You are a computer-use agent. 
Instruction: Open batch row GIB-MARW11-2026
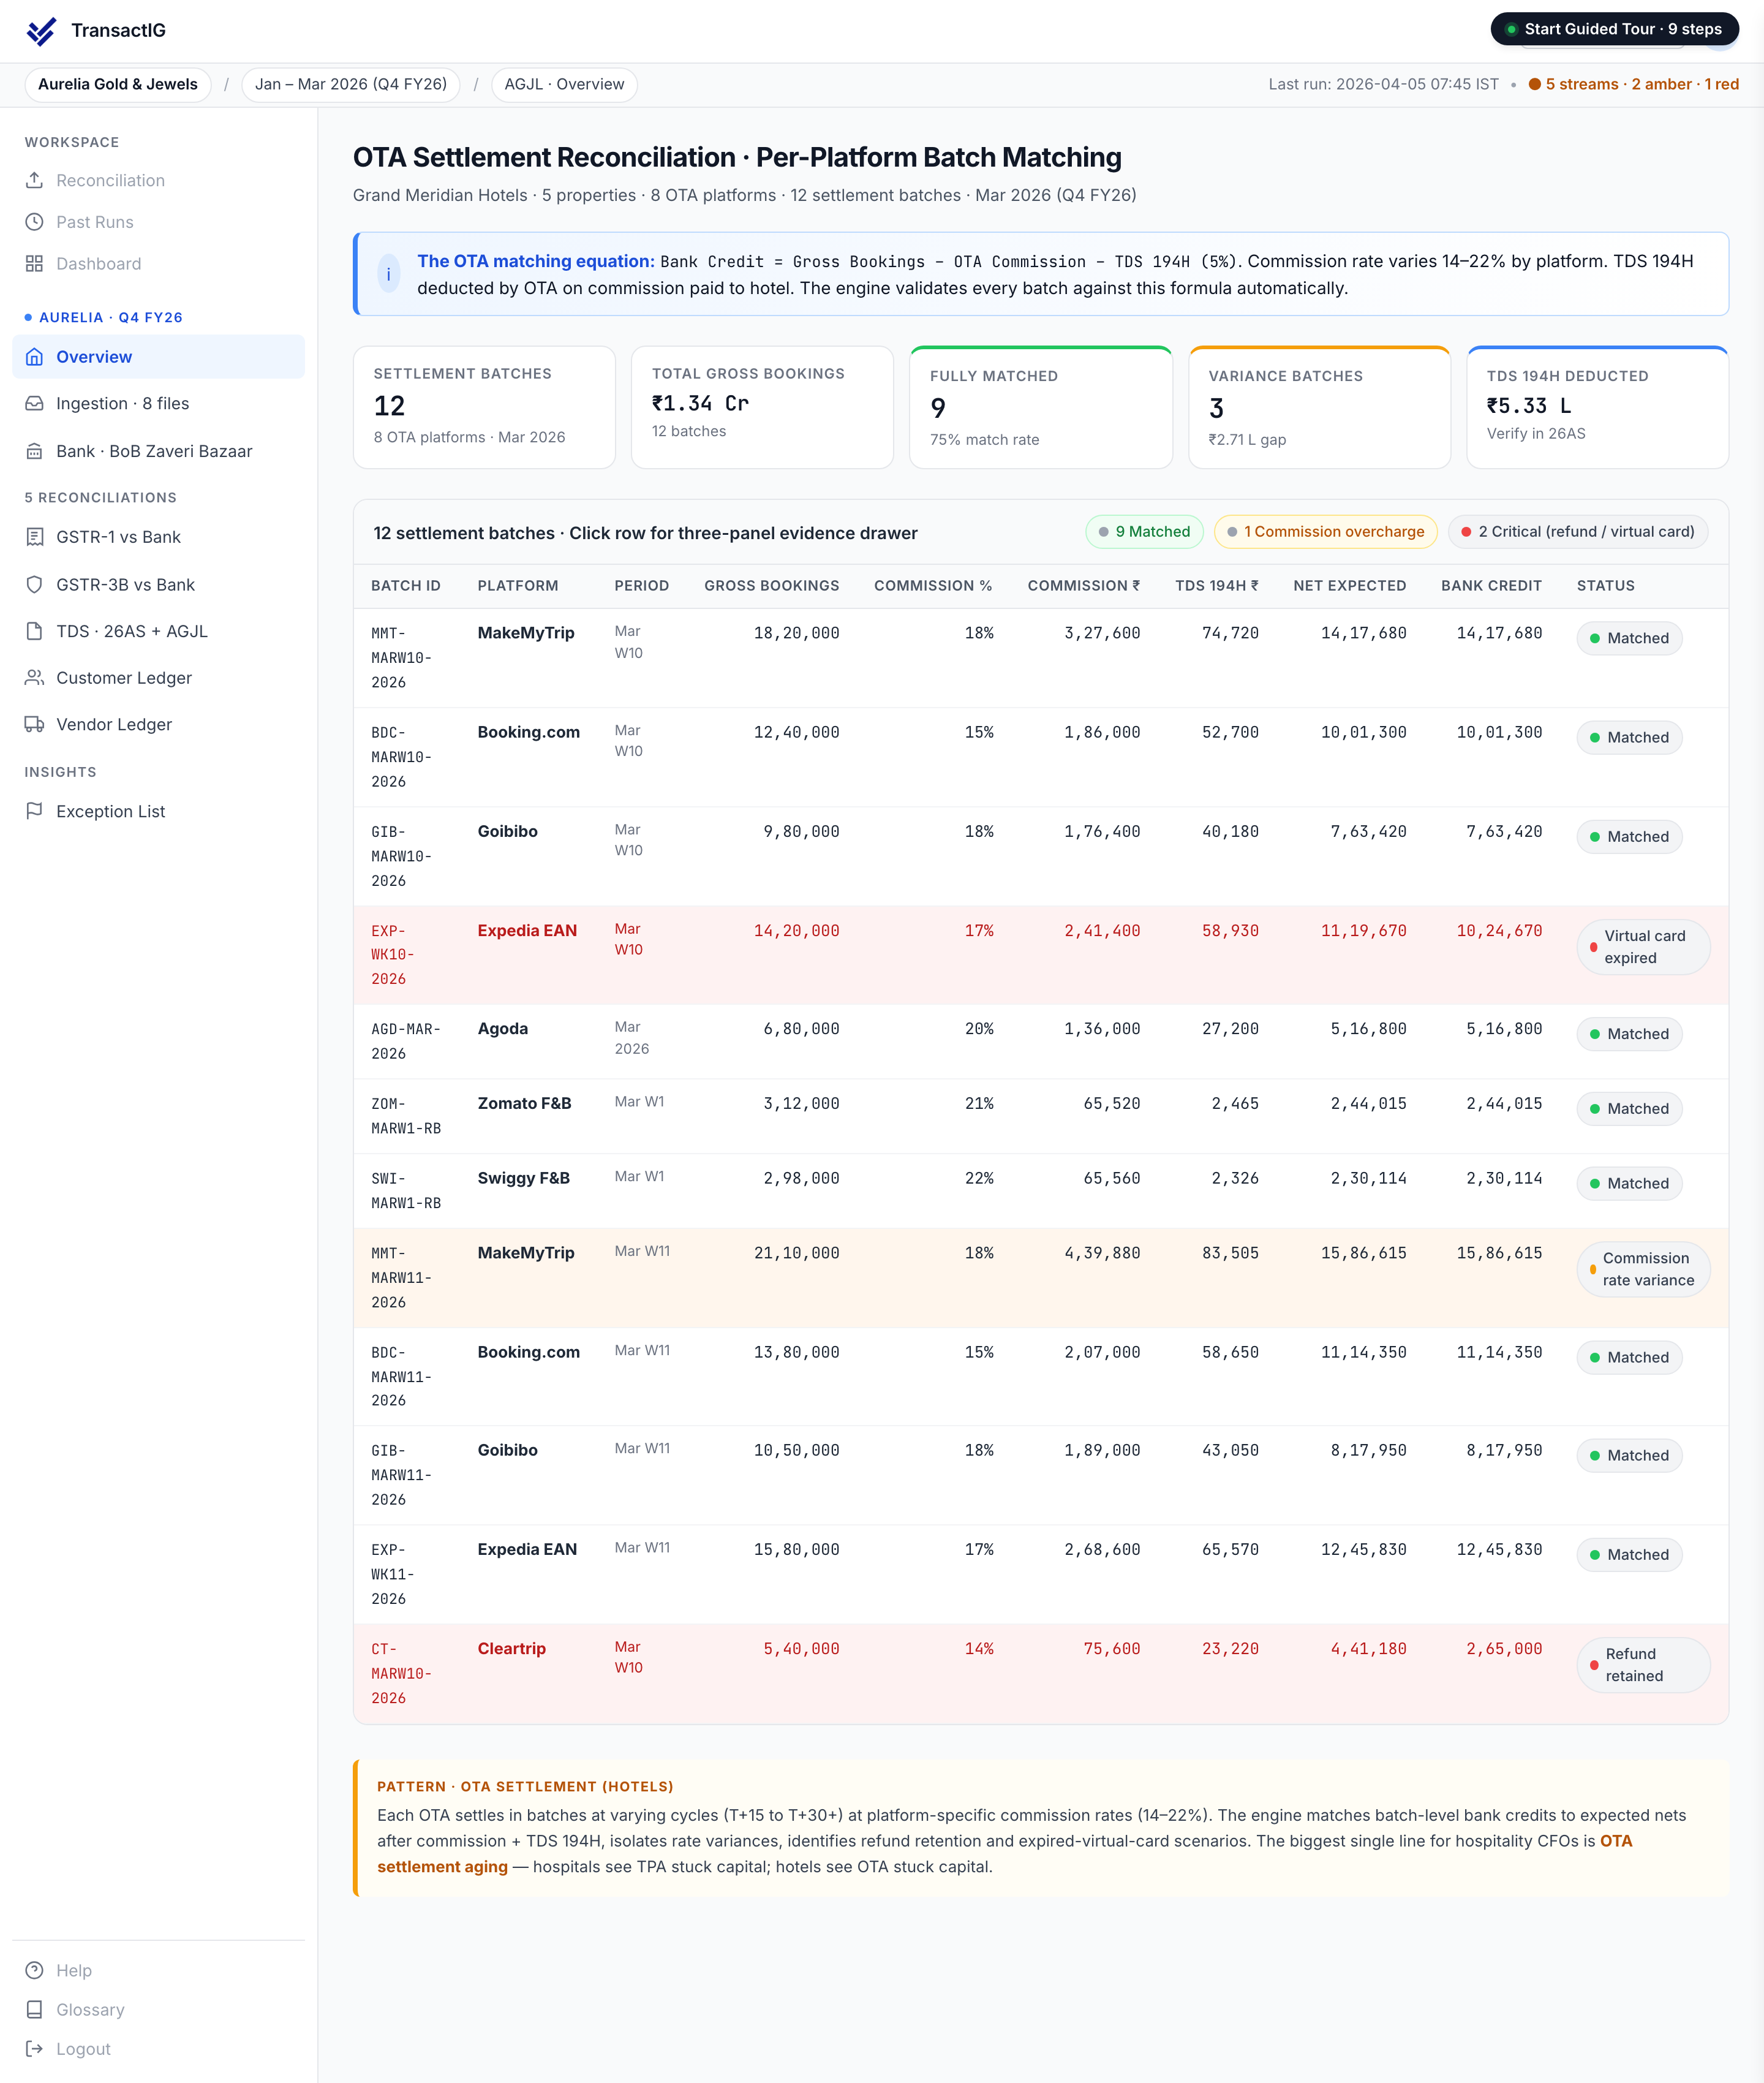[x=1040, y=1475]
